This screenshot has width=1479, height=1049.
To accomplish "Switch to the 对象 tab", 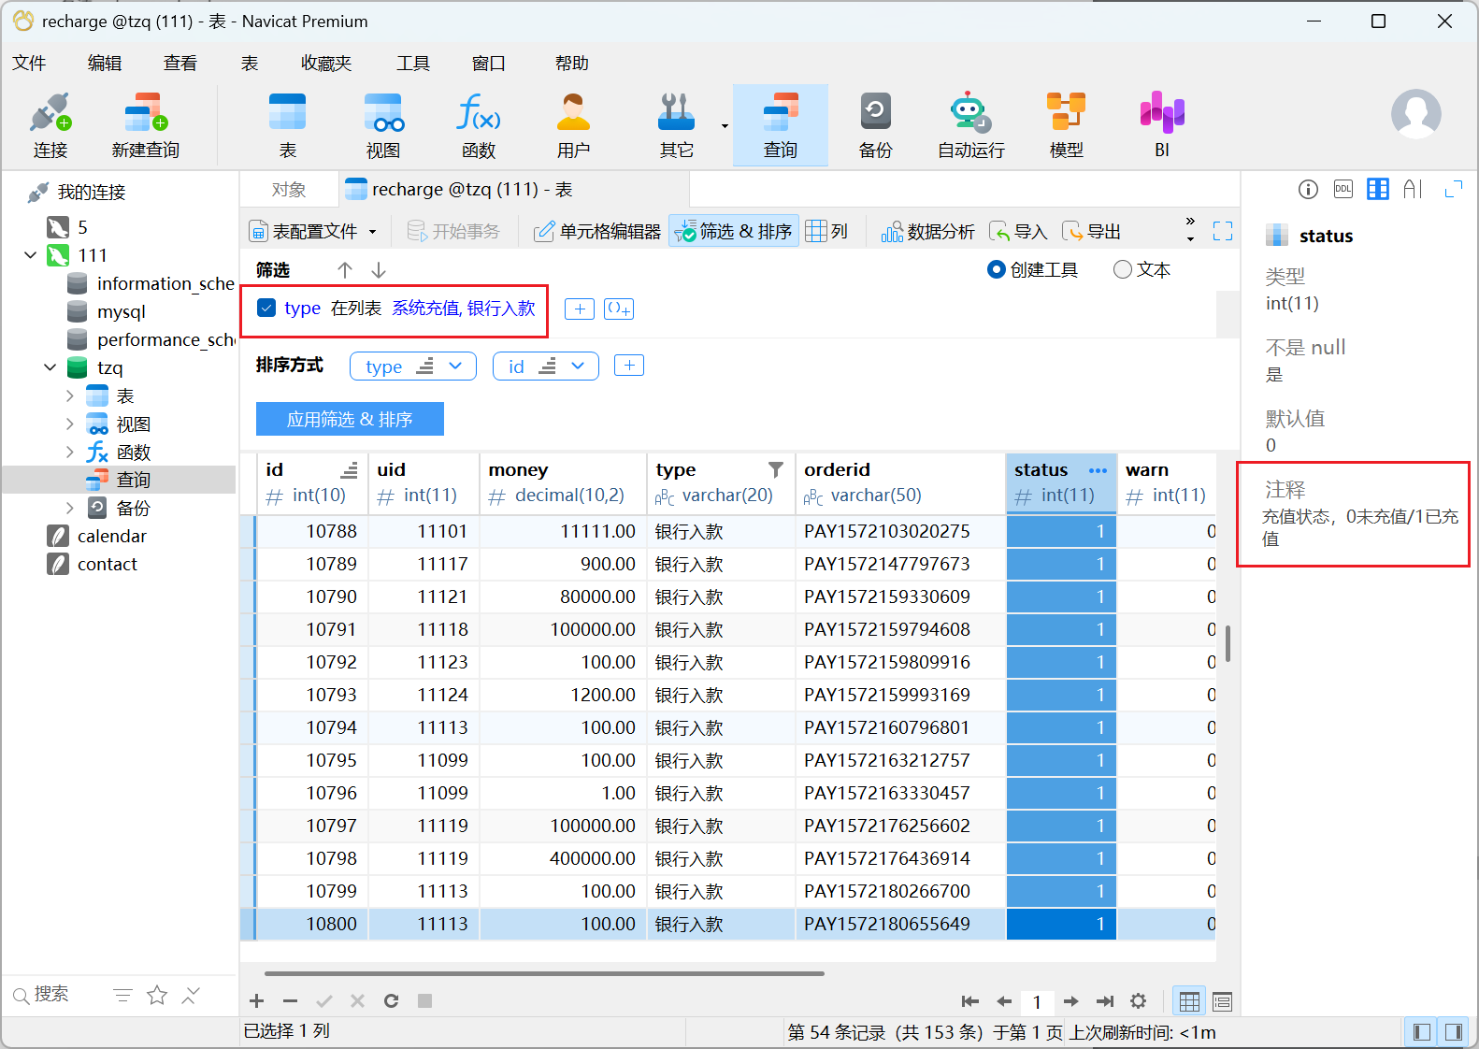I will pyautogui.click(x=288, y=190).
